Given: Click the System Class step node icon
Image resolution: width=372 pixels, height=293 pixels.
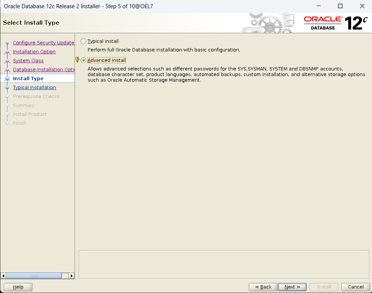Looking at the screenshot, I should pyautogui.click(x=7, y=61).
